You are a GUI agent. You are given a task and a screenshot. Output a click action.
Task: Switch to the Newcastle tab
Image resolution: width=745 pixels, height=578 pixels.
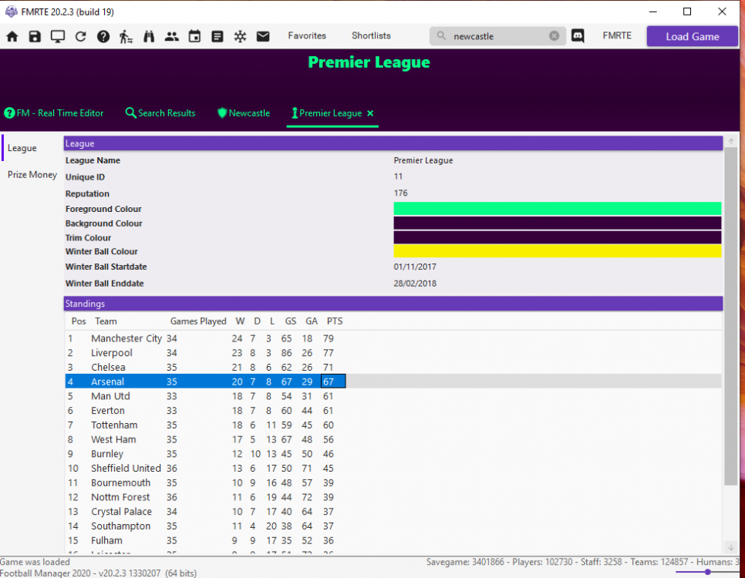click(x=244, y=113)
